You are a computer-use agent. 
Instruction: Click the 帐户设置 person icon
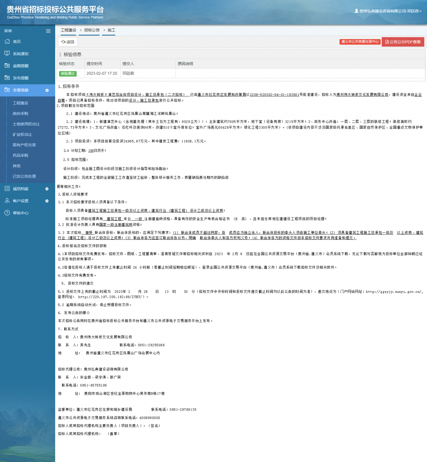pos(7,200)
